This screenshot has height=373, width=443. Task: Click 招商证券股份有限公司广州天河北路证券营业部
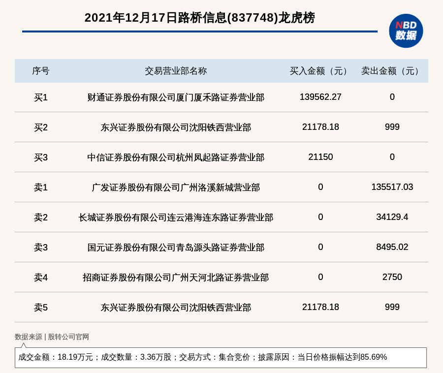176,277
